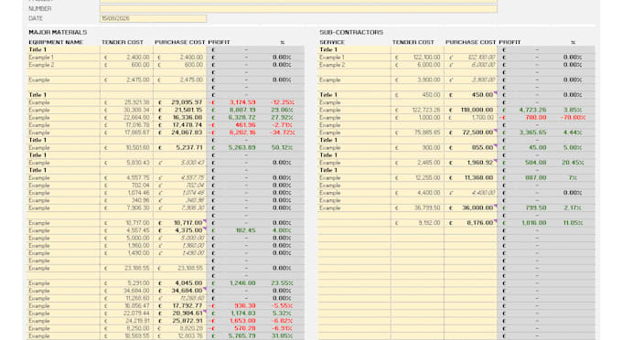622x340 pixels.
Task: Select the EQUIPMENT NAME column header
Action: 56,42
